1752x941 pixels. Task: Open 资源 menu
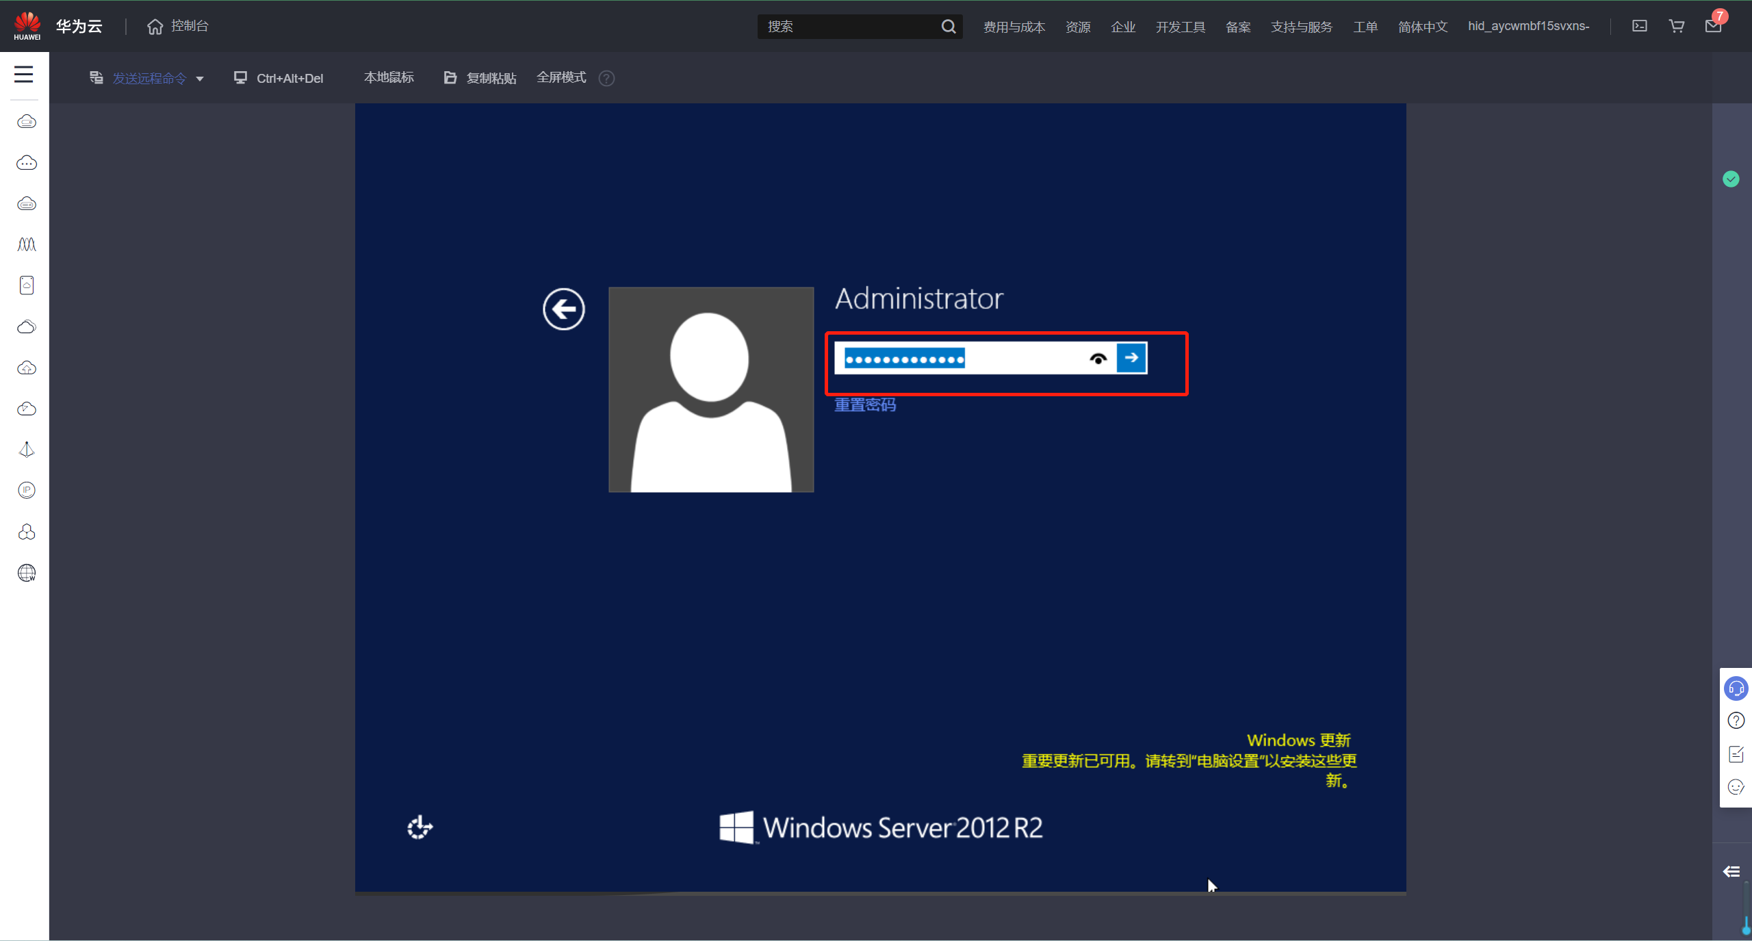(1078, 27)
